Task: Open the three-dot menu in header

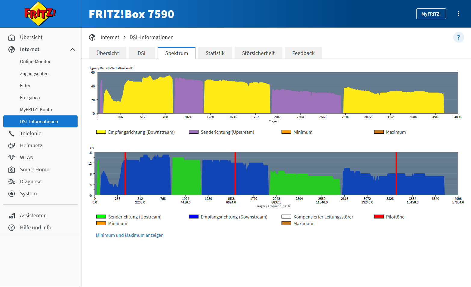Action: coord(458,14)
